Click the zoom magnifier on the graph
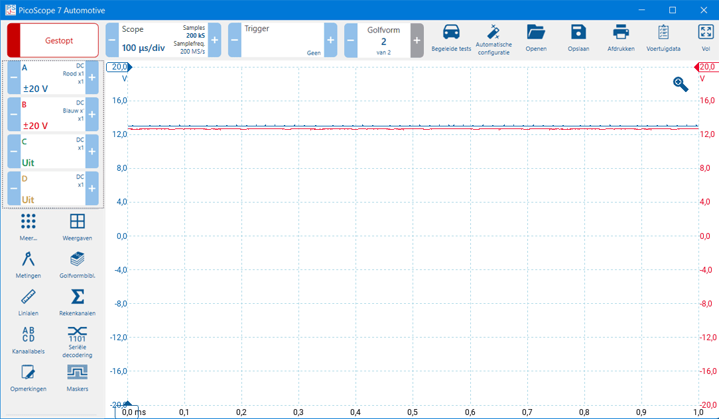Viewport: 719px width, 419px height. (x=681, y=83)
